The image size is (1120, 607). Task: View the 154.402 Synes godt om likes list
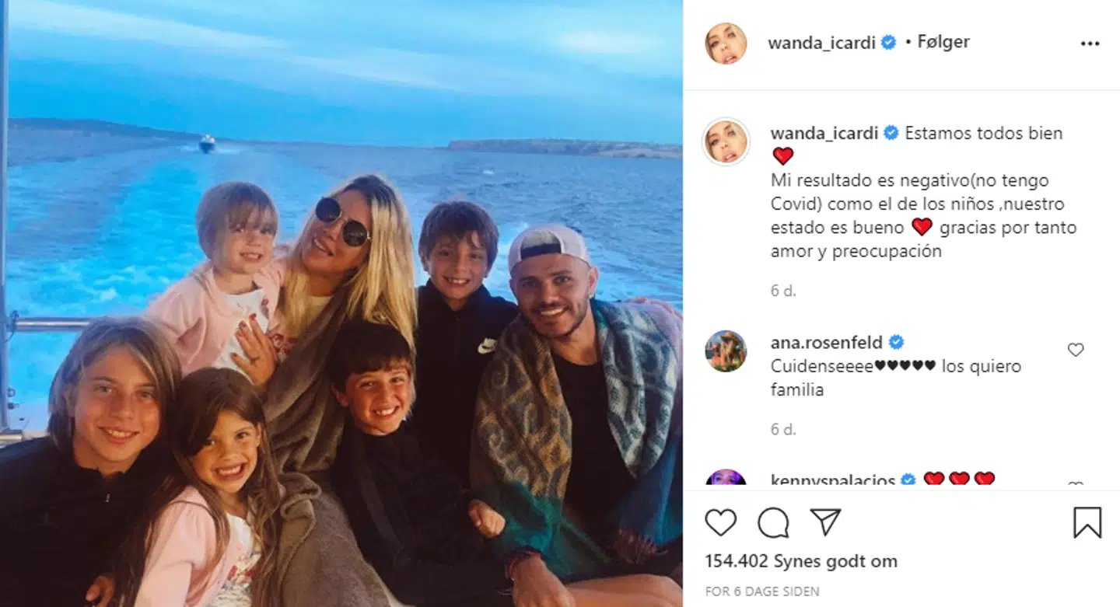pyautogui.click(x=801, y=561)
